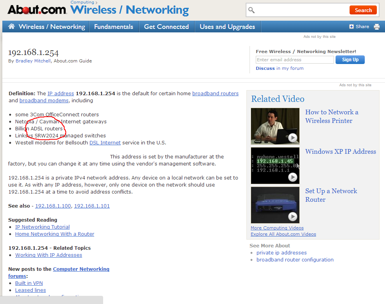Click Explore All About.com Videos link
Viewport: 385px width, 304px height.
[x=283, y=234]
